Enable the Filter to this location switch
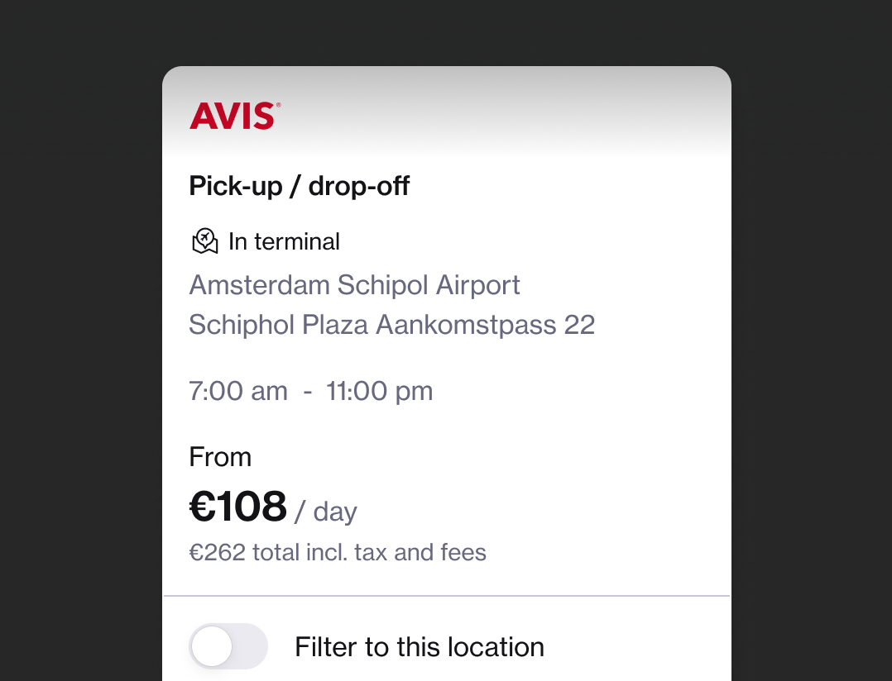 228,646
